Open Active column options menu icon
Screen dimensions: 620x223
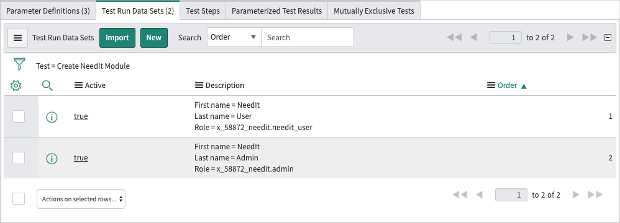point(79,85)
